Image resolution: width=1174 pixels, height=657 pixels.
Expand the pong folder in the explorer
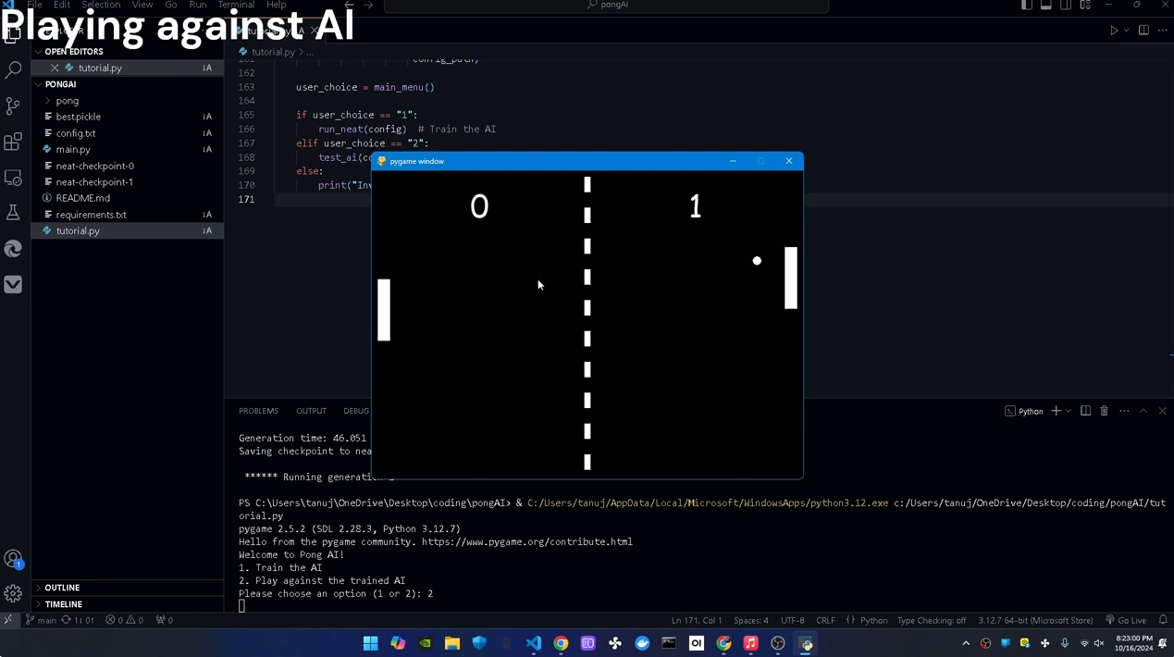(67, 100)
